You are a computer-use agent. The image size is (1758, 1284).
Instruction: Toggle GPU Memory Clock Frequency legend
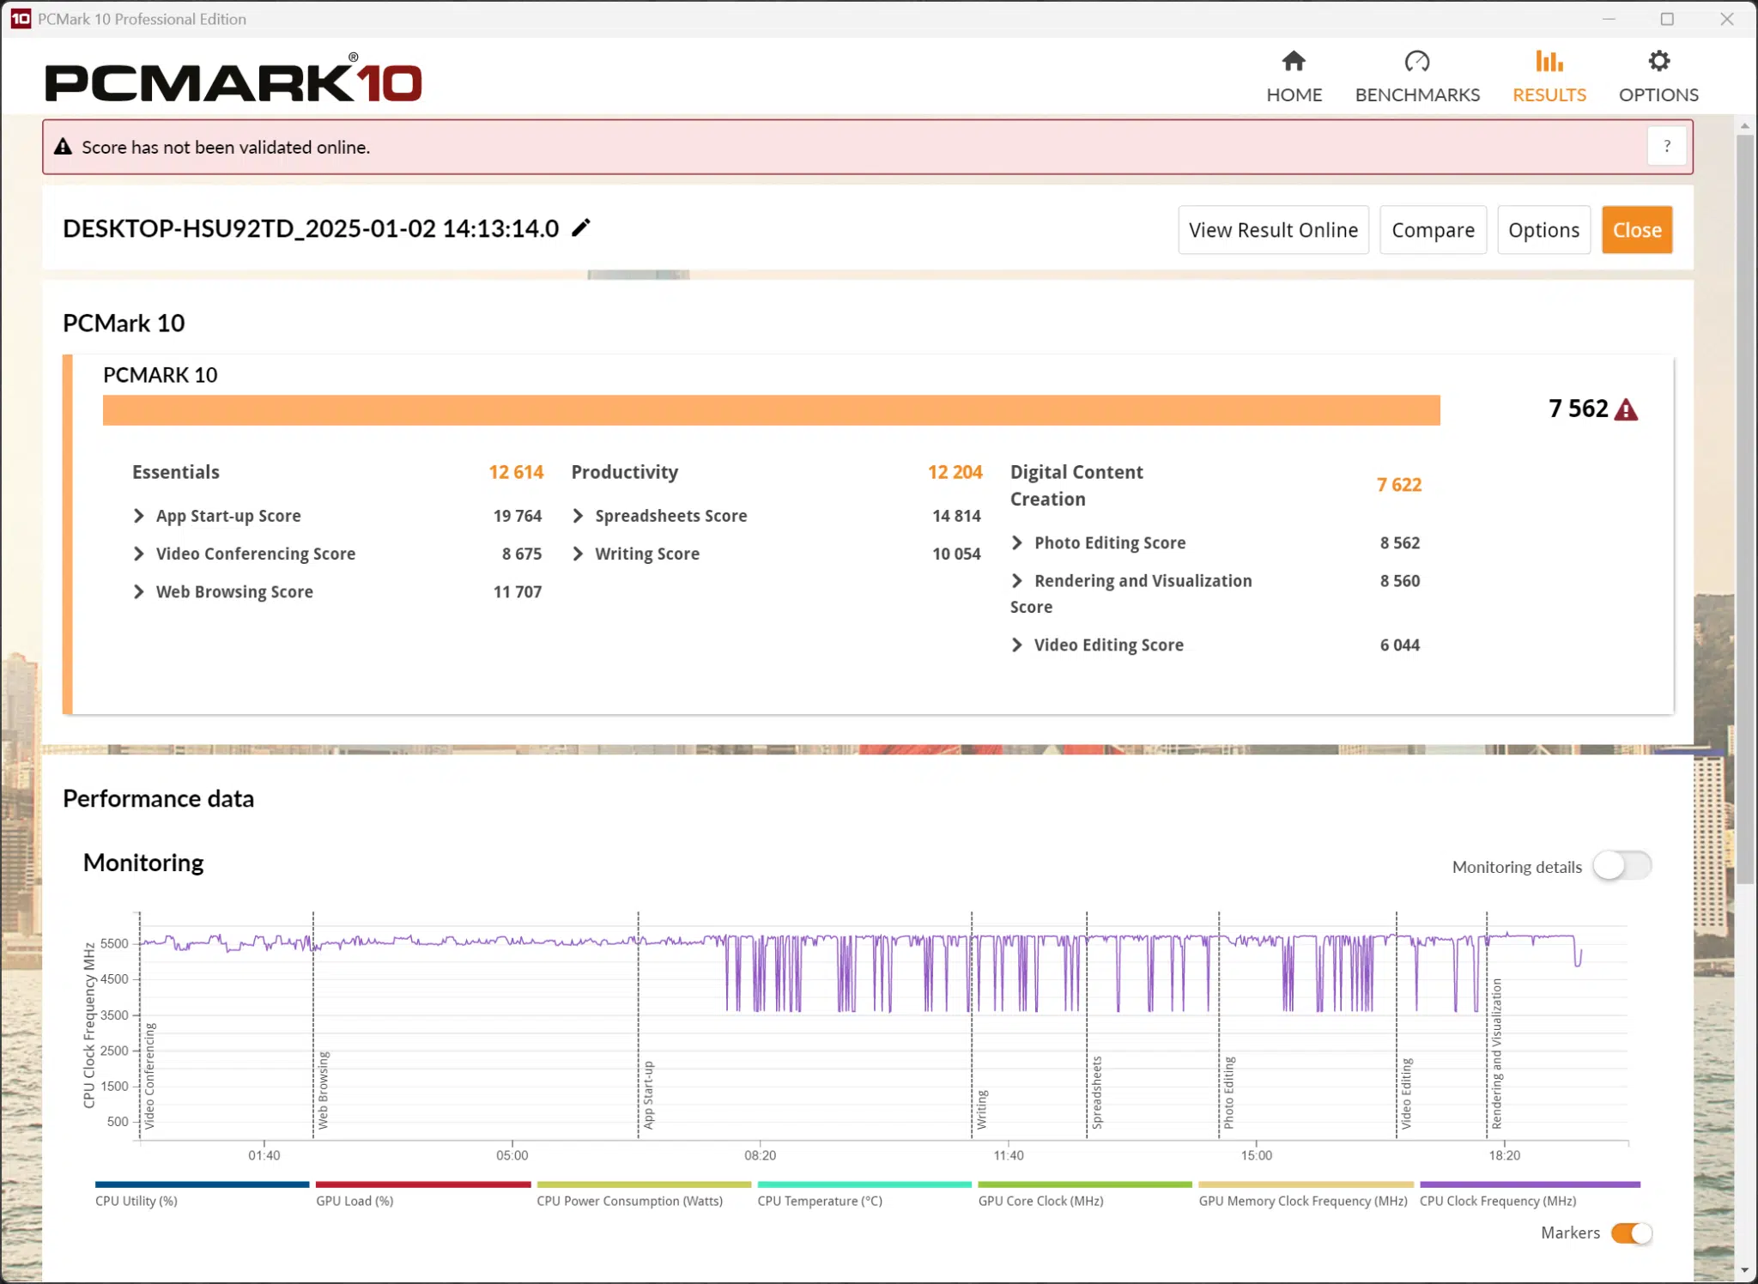pos(1305,1195)
